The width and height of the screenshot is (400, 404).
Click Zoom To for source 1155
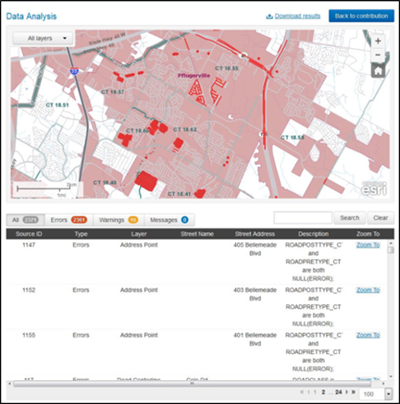point(369,335)
